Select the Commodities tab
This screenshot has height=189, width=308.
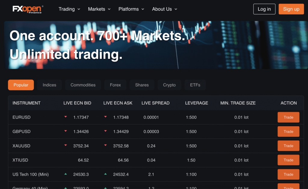83,85
